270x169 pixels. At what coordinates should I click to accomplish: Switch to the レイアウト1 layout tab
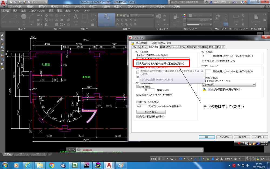(x=22, y=154)
